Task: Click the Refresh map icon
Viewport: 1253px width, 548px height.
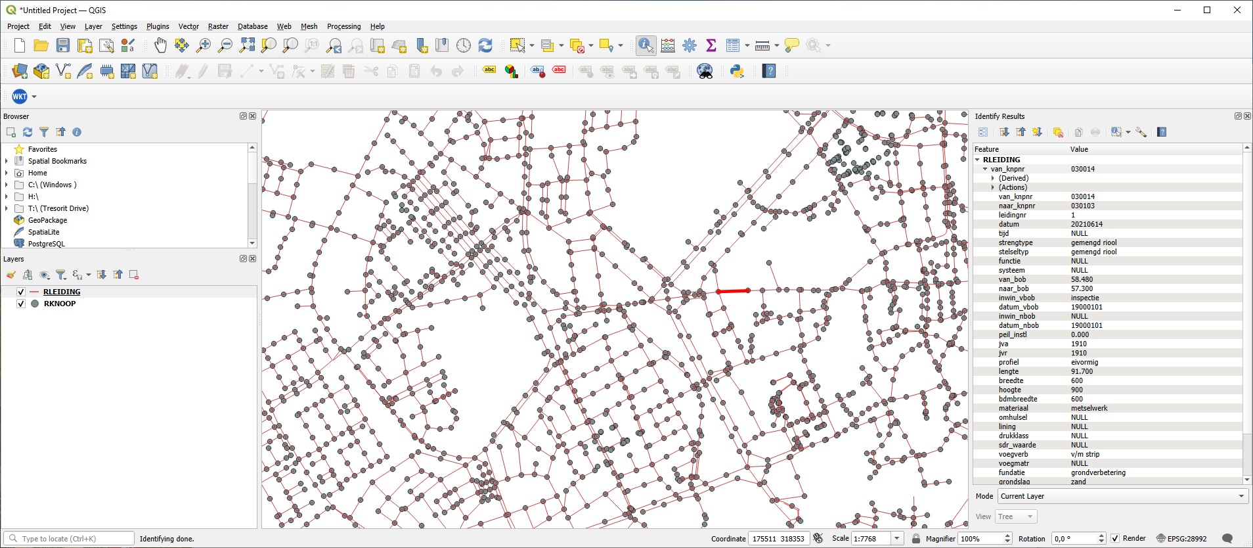Action: [x=485, y=45]
